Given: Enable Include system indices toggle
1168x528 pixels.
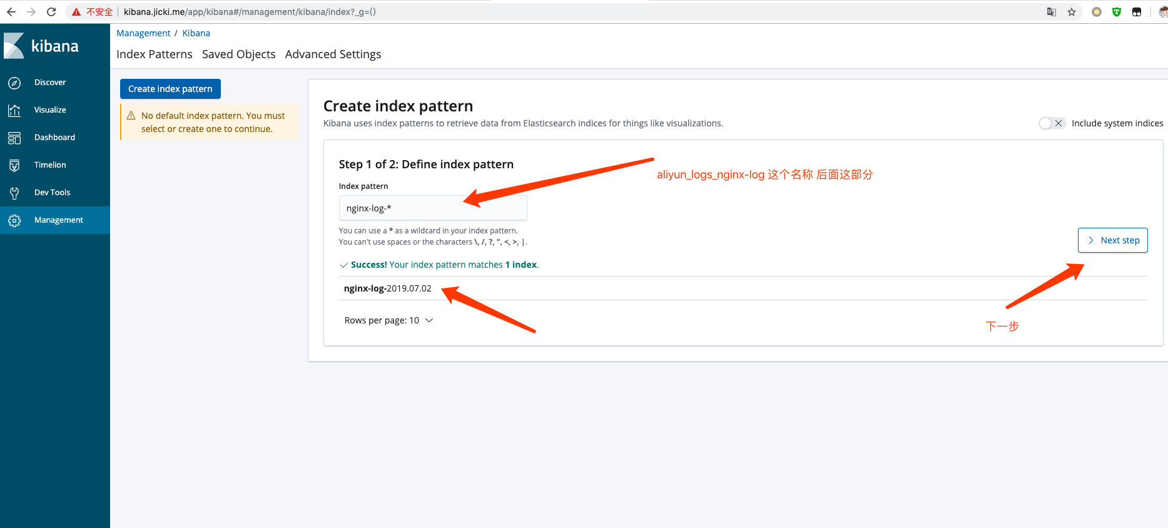Looking at the screenshot, I should (1052, 123).
